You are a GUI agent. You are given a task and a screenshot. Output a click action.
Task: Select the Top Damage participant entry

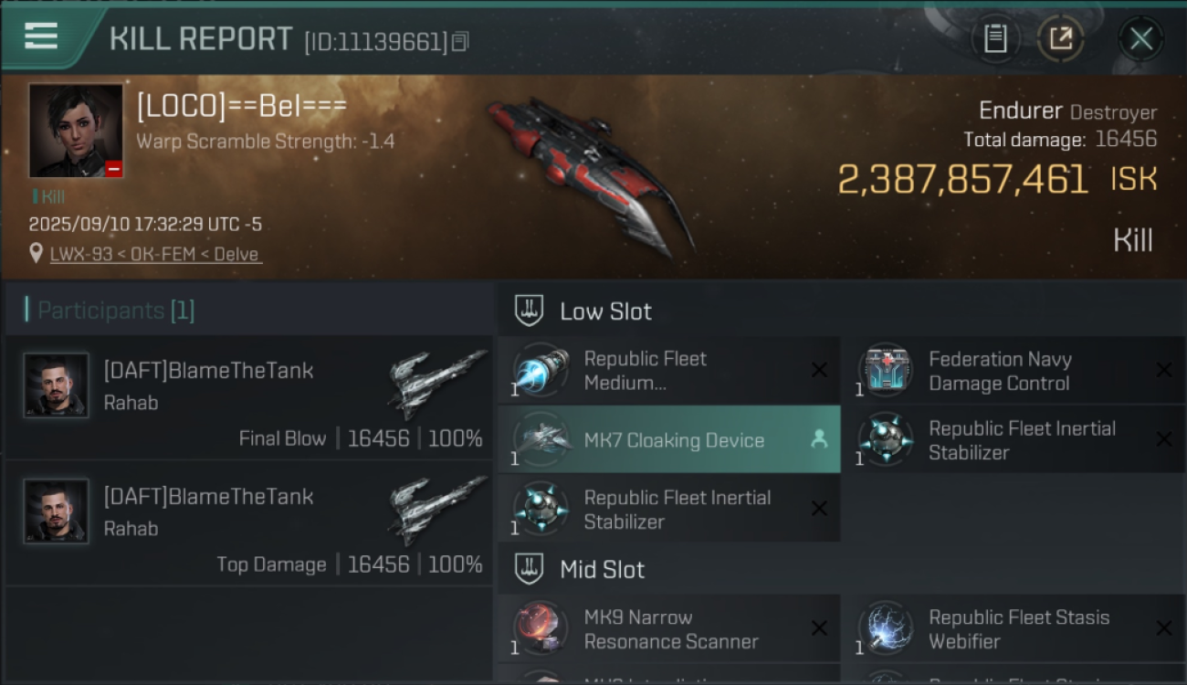248,523
